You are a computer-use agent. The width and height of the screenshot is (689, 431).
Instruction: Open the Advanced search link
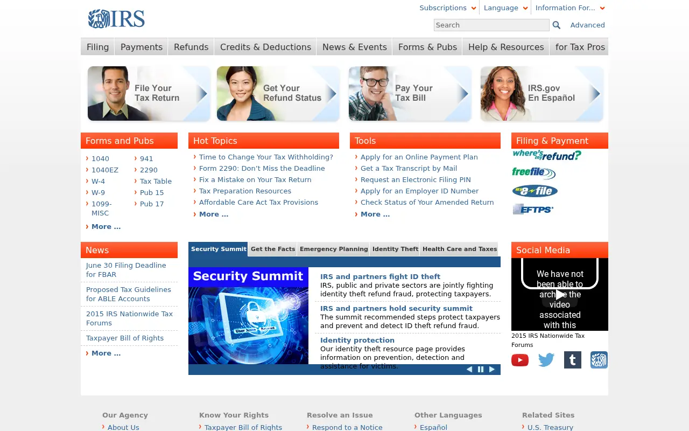587,25
